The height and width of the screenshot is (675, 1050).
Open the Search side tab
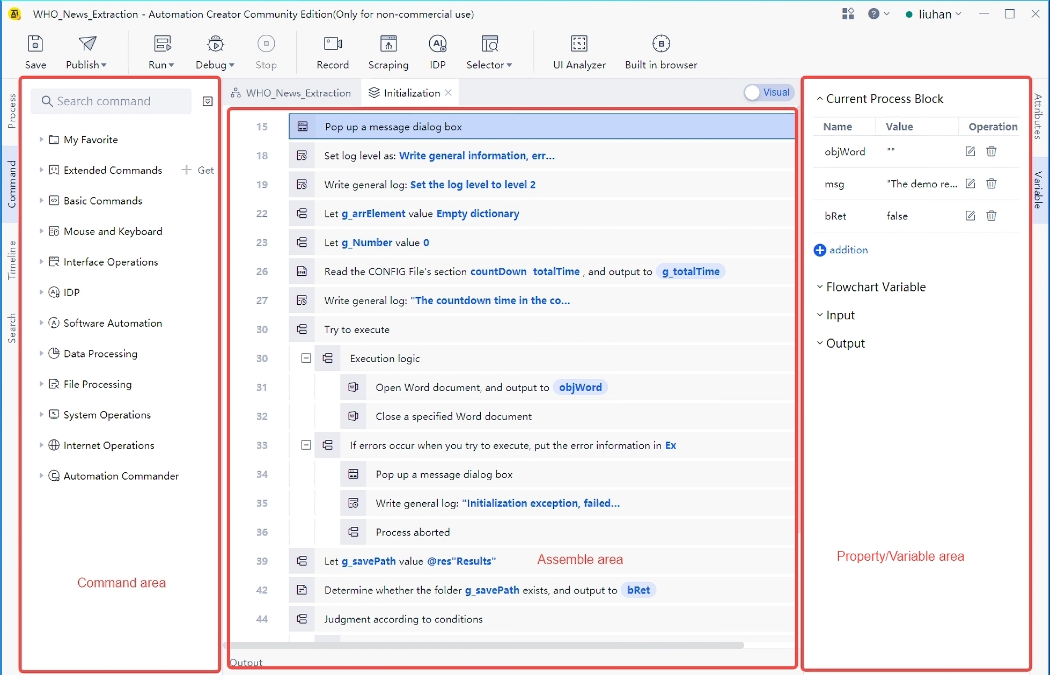(x=11, y=328)
